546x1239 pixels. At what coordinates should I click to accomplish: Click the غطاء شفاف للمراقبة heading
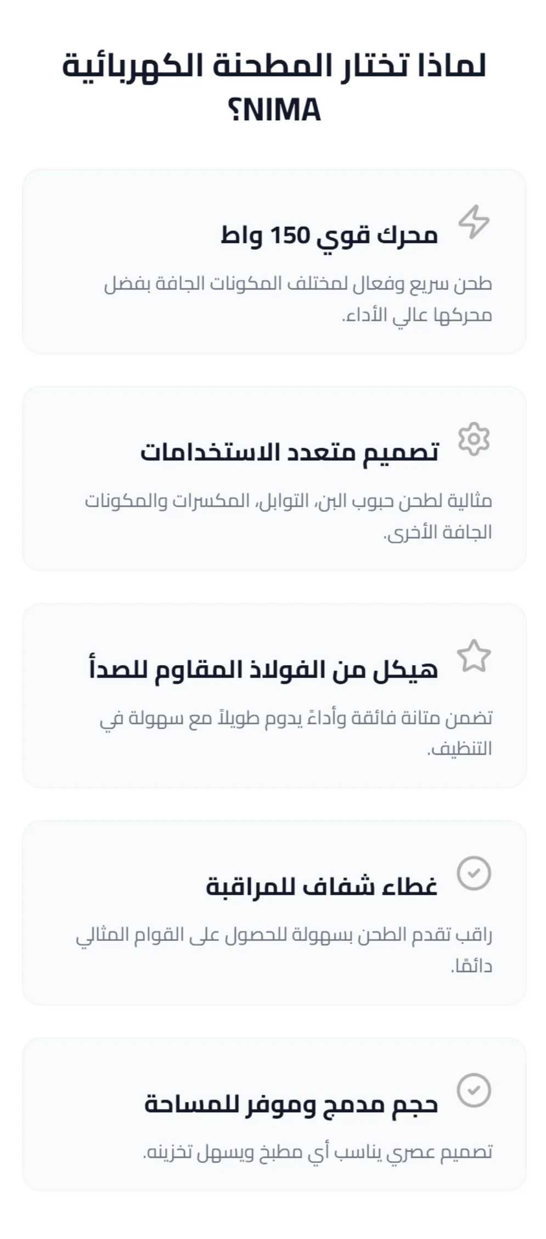[322, 887]
